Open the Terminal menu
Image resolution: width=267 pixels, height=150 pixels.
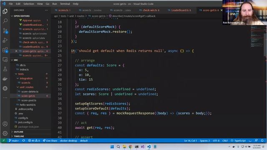(x=65, y=4)
